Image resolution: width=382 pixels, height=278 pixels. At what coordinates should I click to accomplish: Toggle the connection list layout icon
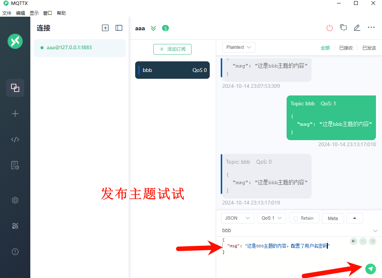coord(119,28)
